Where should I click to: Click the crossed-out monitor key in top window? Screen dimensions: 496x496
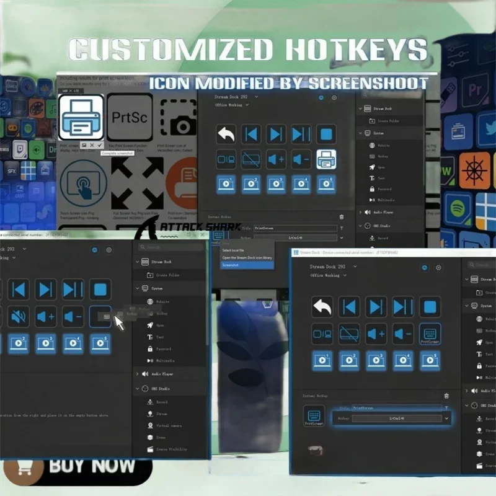[x=251, y=159]
